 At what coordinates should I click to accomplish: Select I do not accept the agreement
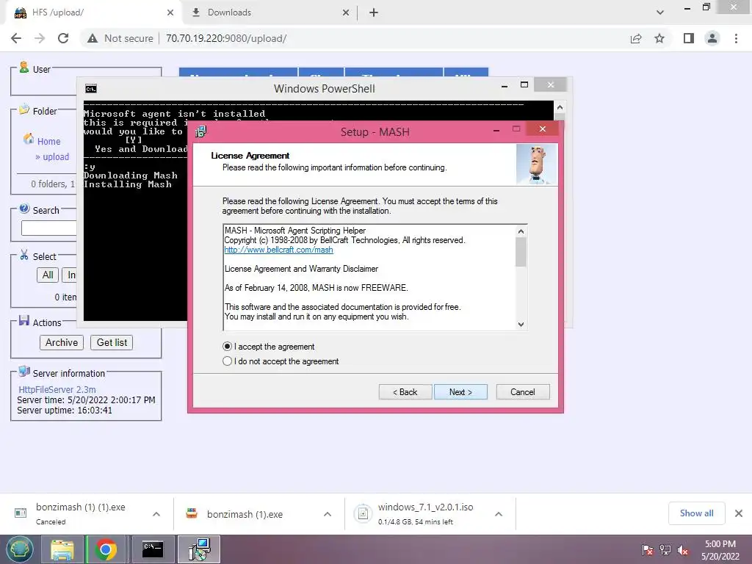coord(228,361)
